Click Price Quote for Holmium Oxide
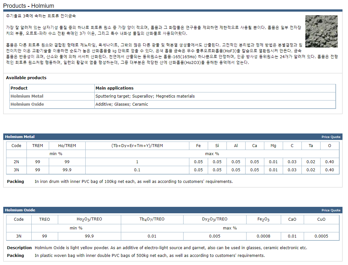 [331, 210]
